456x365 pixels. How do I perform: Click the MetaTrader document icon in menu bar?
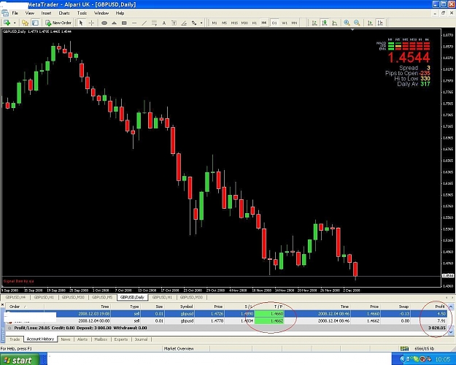(x=5, y=13)
